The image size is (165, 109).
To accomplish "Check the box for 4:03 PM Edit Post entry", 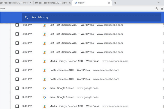I will [17, 43].
